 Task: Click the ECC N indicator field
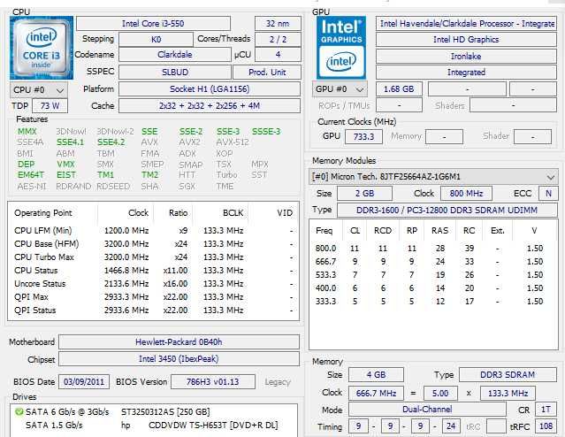548,194
